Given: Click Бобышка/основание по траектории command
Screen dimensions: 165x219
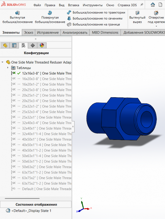Looking at the screenshot, I should tap(99, 13).
